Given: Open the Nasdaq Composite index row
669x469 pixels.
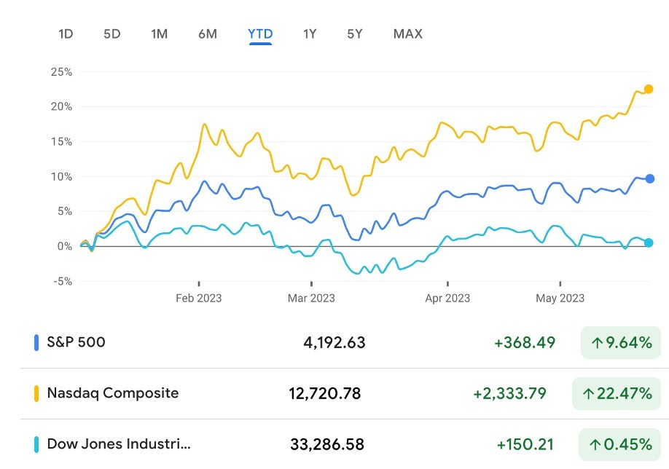Looking at the screenshot, I should pos(345,393).
